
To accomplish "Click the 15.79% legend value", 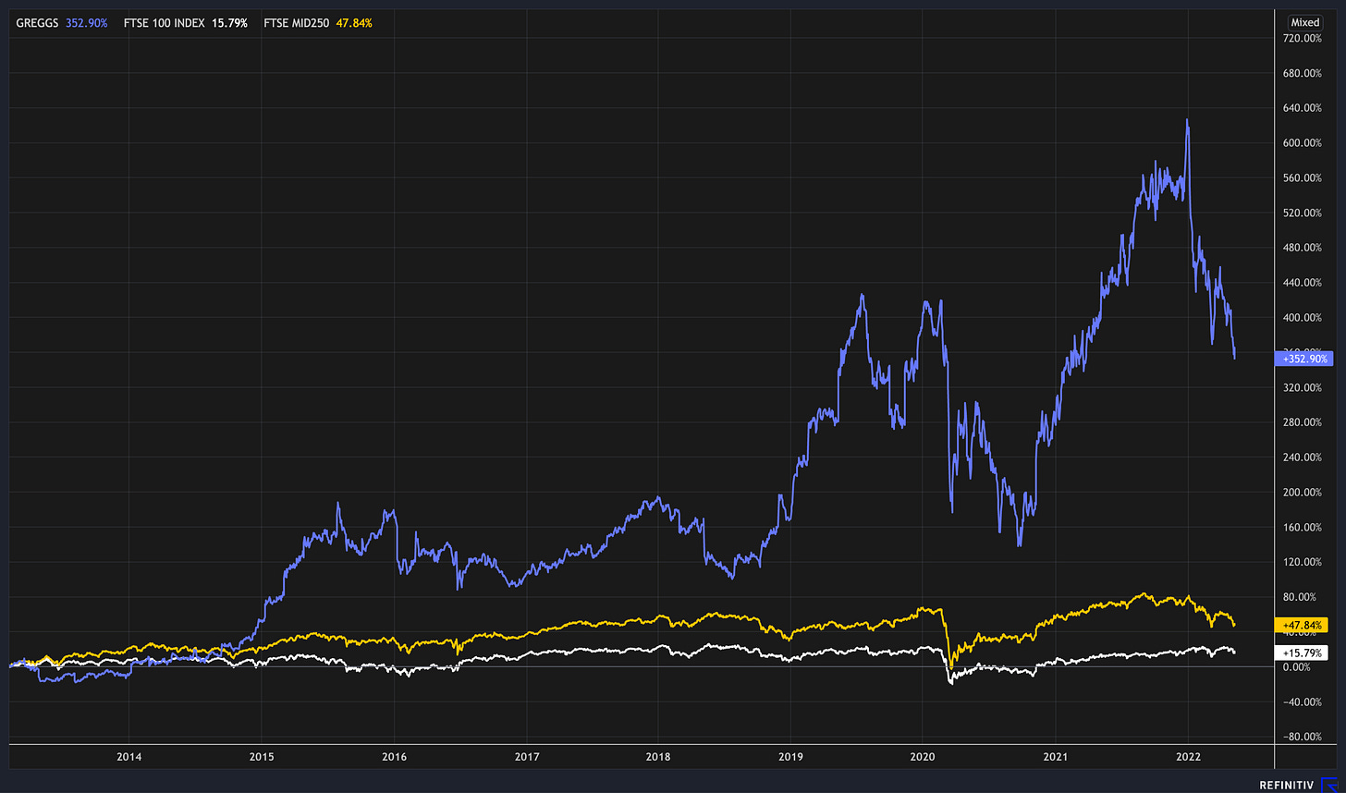I will (229, 22).
